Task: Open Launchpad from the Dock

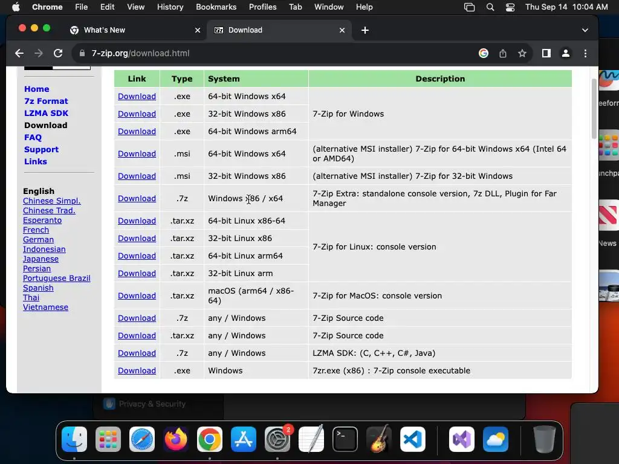Action: click(108, 439)
